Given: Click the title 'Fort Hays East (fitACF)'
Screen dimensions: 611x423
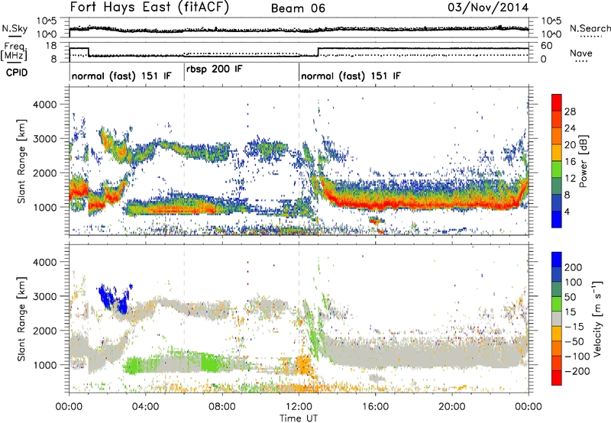Looking at the screenshot, I should [149, 7].
